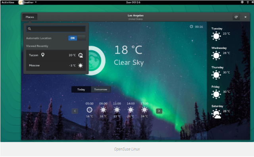The image size is (254, 157).
Task: Click the 17:00 sunny forecast icon
Action: coord(144,110)
